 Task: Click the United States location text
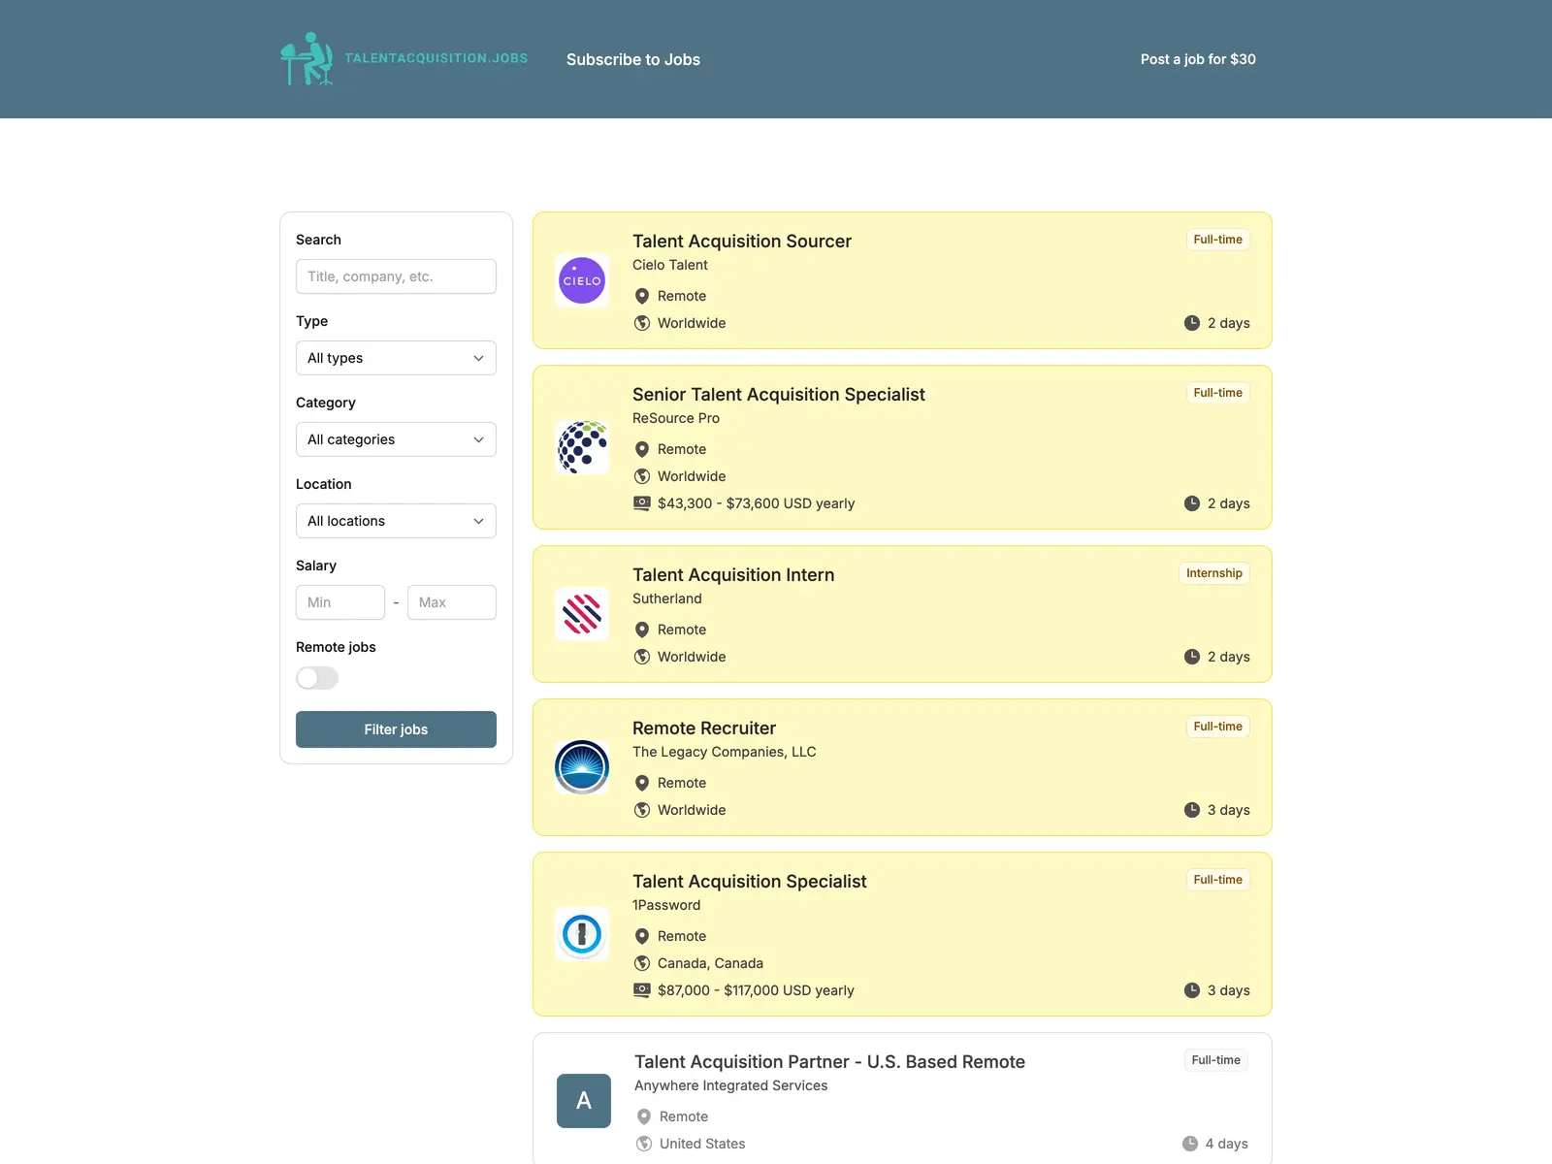click(x=702, y=1144)
